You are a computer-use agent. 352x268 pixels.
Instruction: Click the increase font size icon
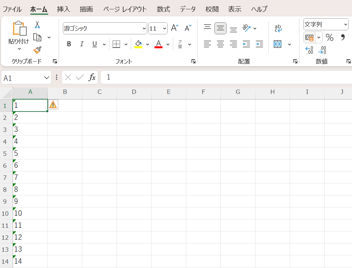coord(175,28)
